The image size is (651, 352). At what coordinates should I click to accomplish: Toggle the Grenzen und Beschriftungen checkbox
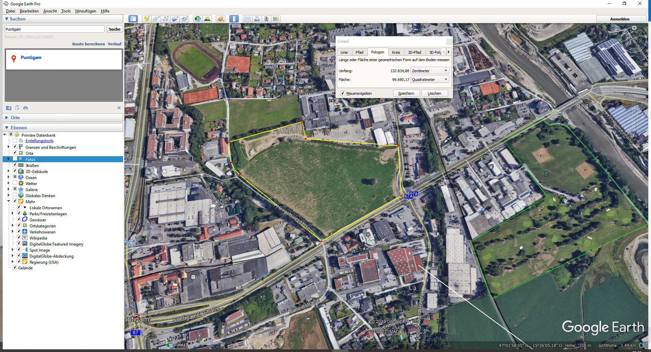coord(15,146)
